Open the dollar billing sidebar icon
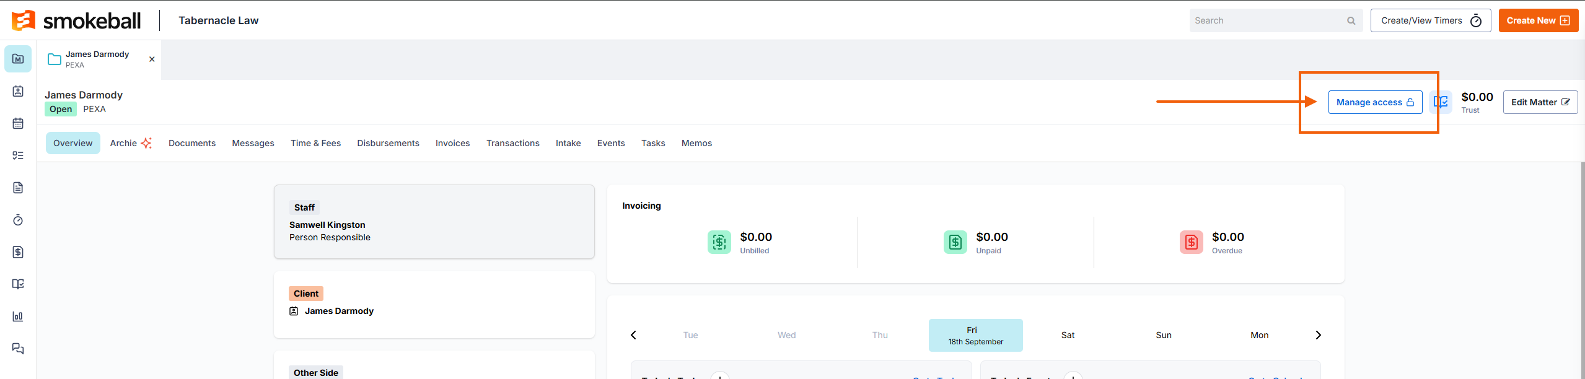 [x=18, y=252]
